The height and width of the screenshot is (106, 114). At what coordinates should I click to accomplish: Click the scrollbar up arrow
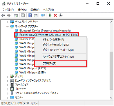tap(111, 22)
